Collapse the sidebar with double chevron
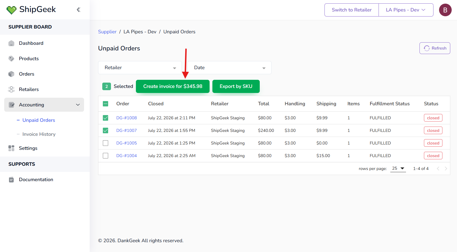Screen dimensions: 457x252 point(78,10)
